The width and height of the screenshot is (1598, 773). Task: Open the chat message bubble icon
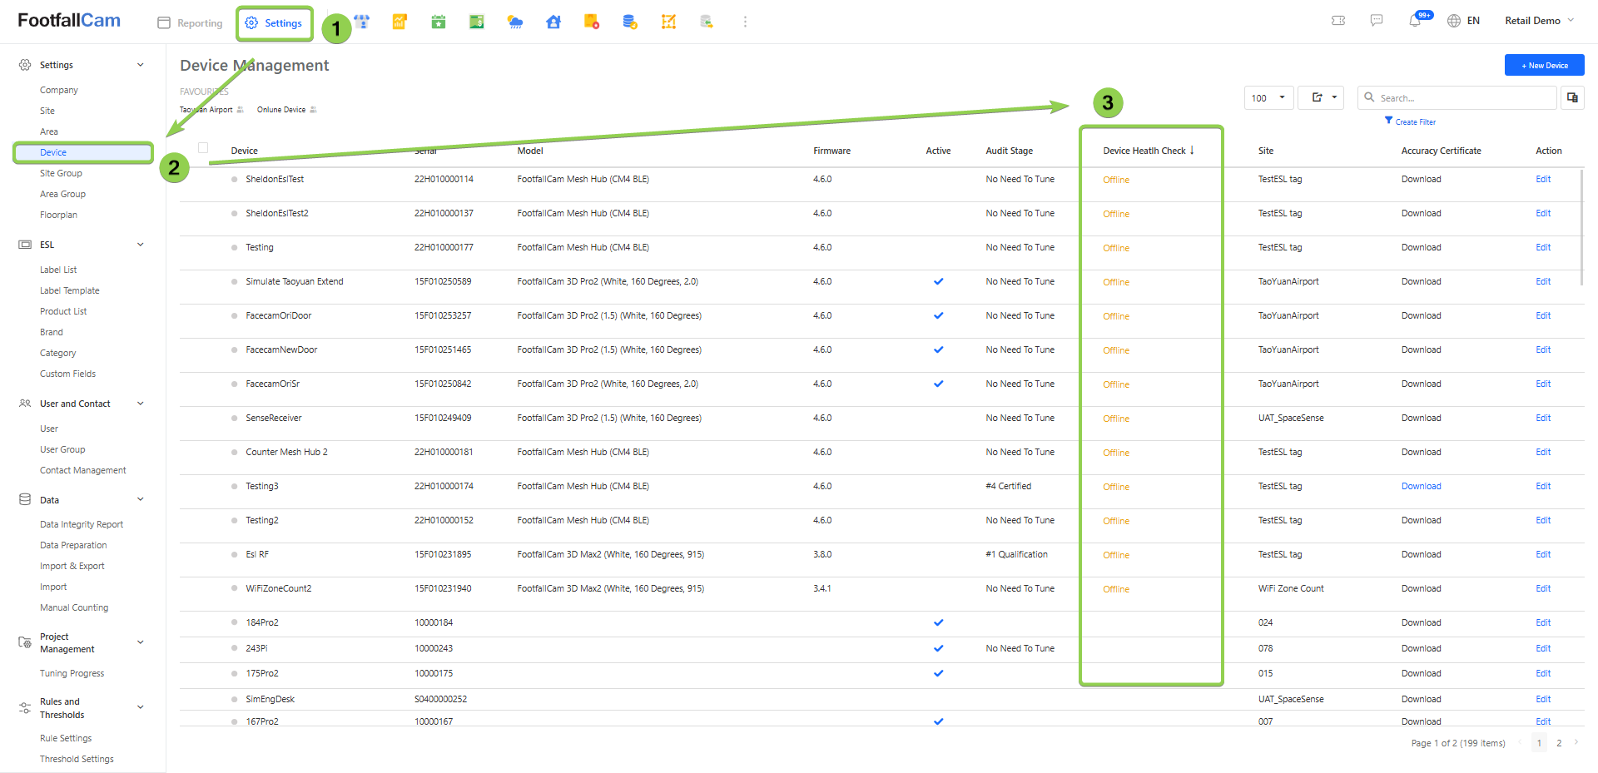tap(1377, 21)
